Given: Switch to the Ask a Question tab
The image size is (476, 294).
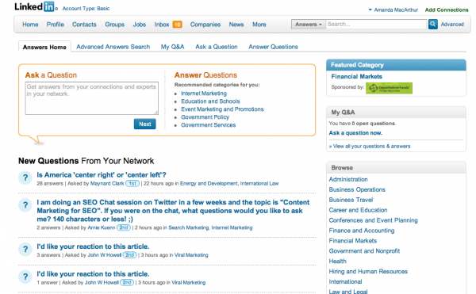Looking at the screenshot, I should pyautogui.click(x=217, y=47).
